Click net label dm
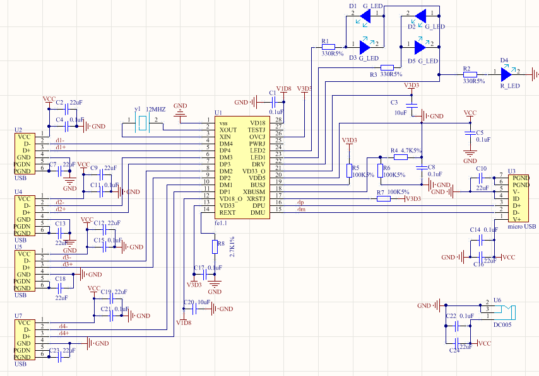 point(301,209)
